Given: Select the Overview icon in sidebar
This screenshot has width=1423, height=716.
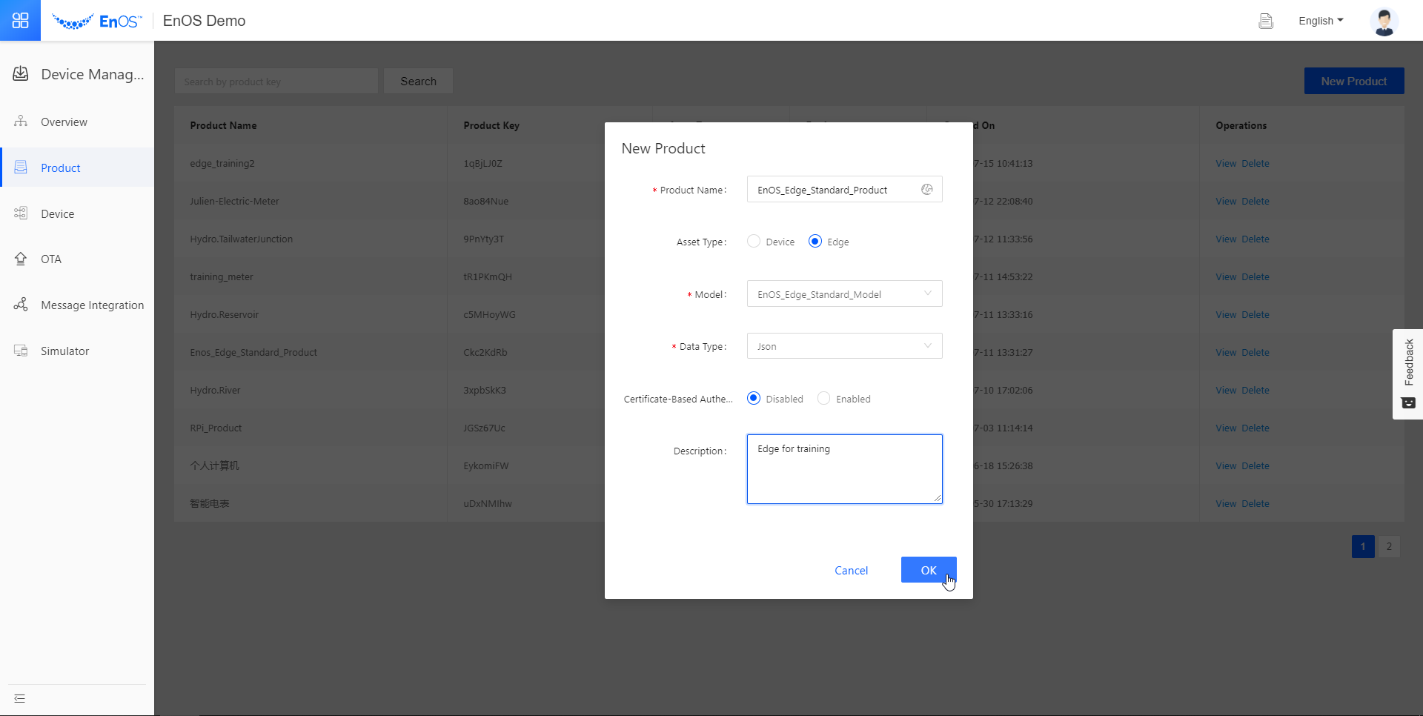Looking at the screenshot, I should coord(20,122).
